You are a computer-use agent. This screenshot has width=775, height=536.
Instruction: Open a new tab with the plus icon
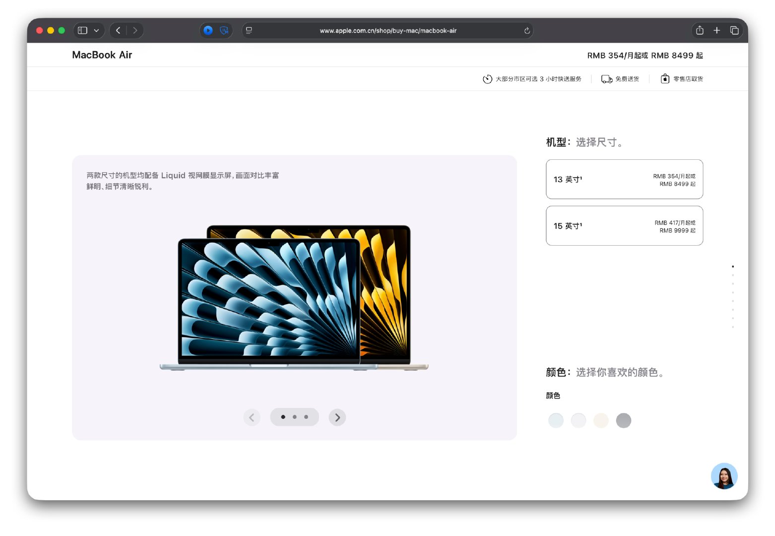point(717,30)
